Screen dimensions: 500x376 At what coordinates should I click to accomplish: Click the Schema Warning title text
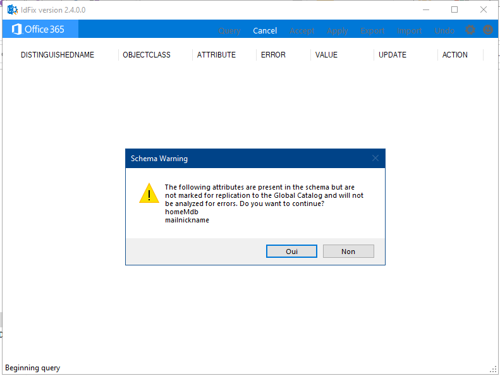click(159, 159)
